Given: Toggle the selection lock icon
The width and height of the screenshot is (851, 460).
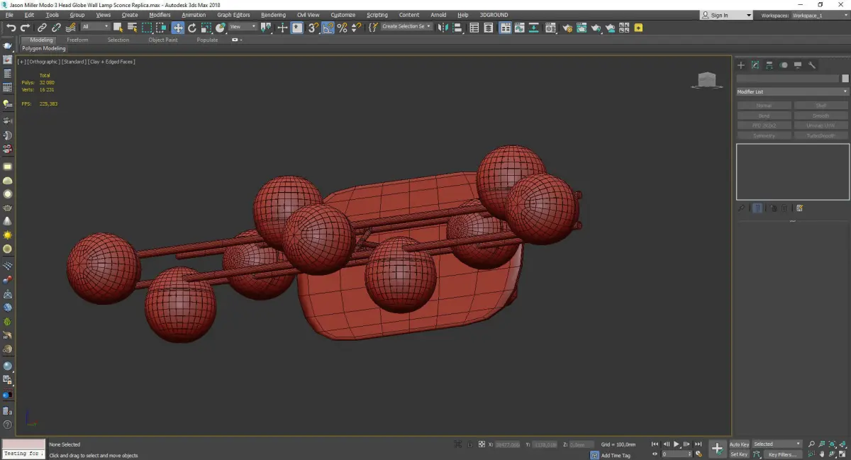Looking at the screenshot, I should pos(469,444).
